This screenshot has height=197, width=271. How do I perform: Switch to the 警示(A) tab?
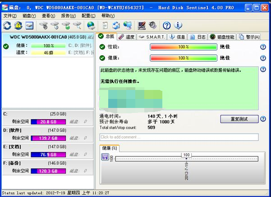coord(249,37)
